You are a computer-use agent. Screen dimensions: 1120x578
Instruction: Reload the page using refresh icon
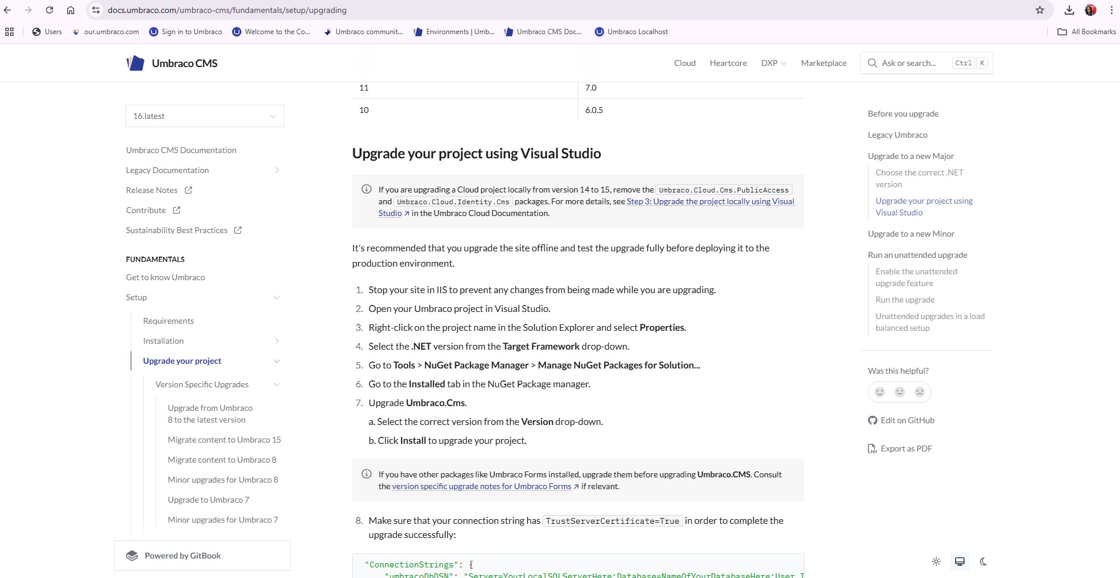click(x=49, y=10)
